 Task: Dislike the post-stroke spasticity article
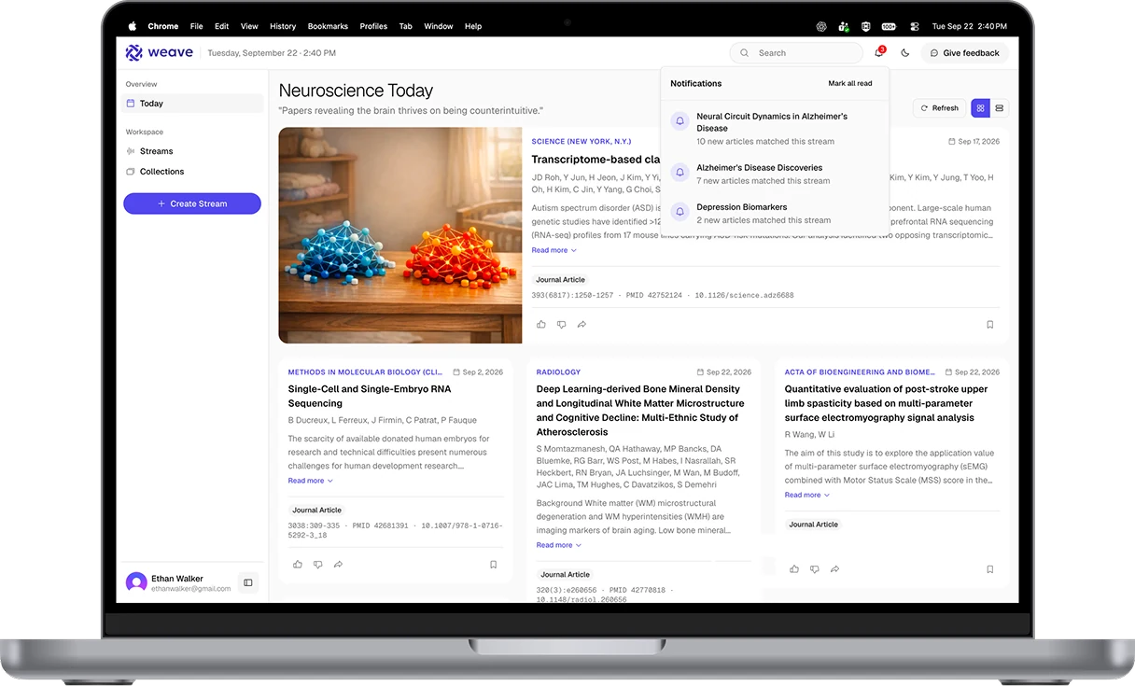[815, 569]
